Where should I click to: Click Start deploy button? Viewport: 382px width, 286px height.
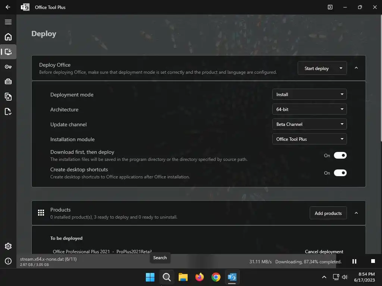[316, 69]
